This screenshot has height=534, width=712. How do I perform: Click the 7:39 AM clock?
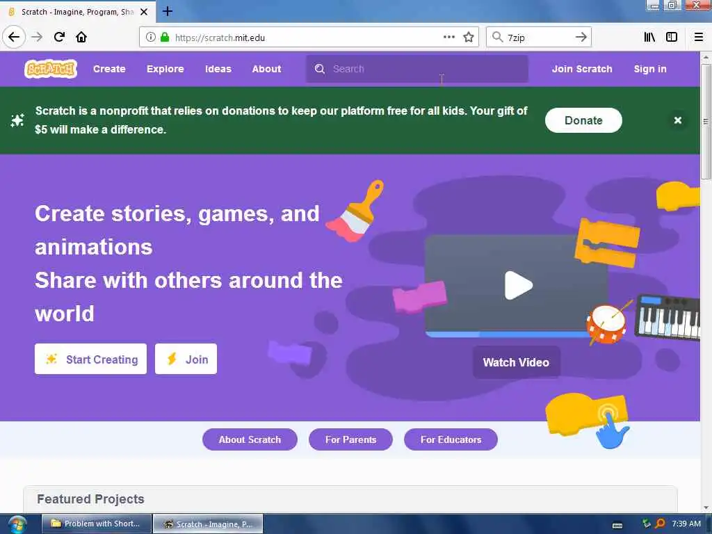pos(686,524)
